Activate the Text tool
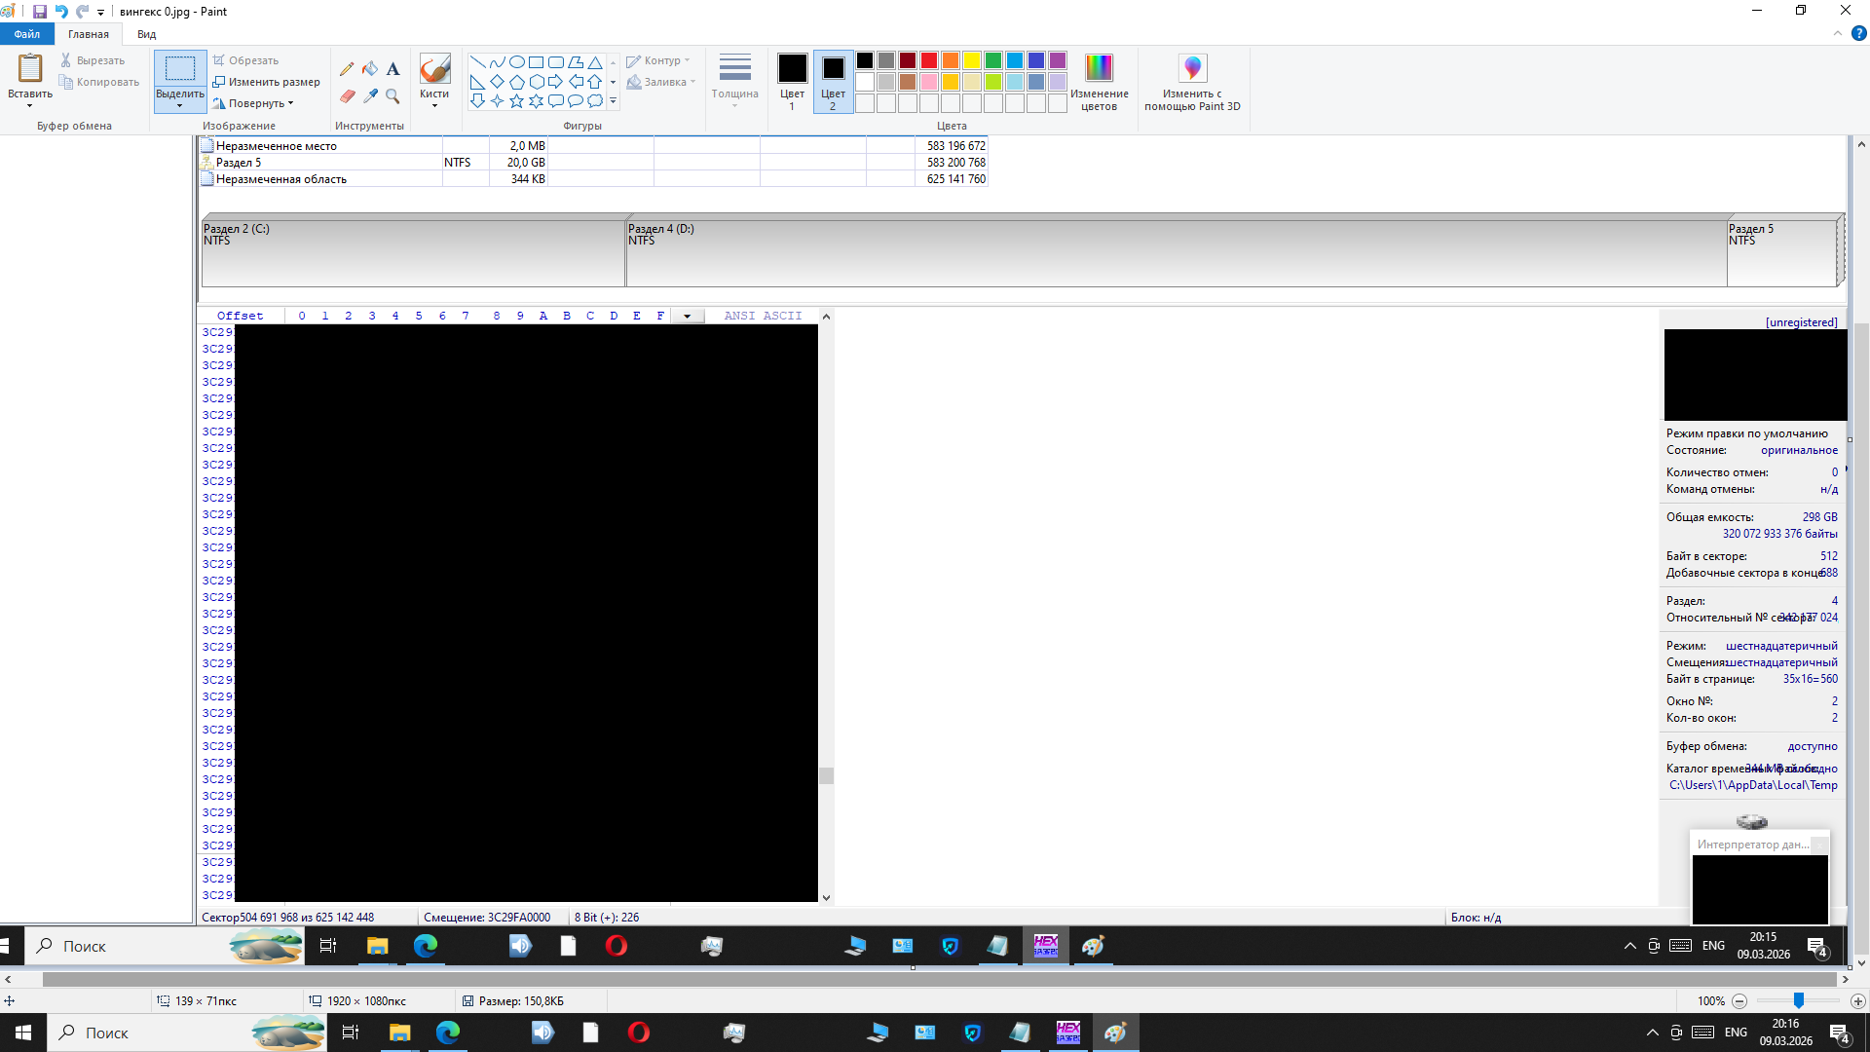 point(393,69)
